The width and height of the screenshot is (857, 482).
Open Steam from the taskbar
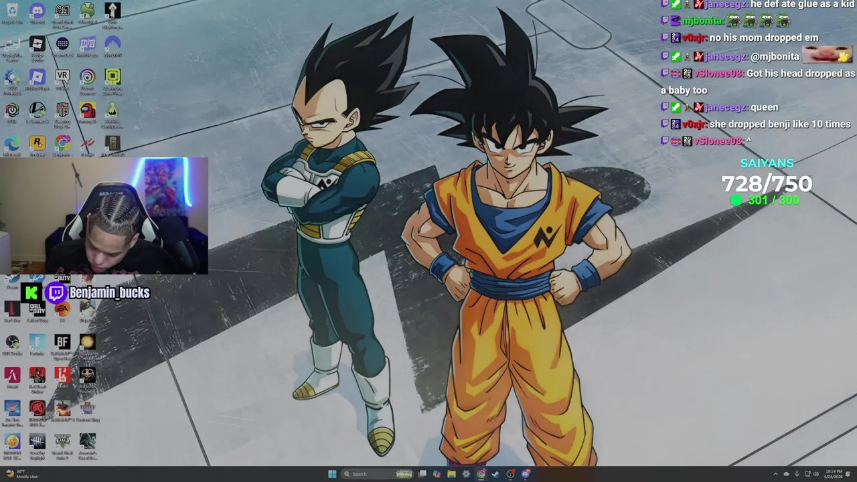tap(495, 474)
